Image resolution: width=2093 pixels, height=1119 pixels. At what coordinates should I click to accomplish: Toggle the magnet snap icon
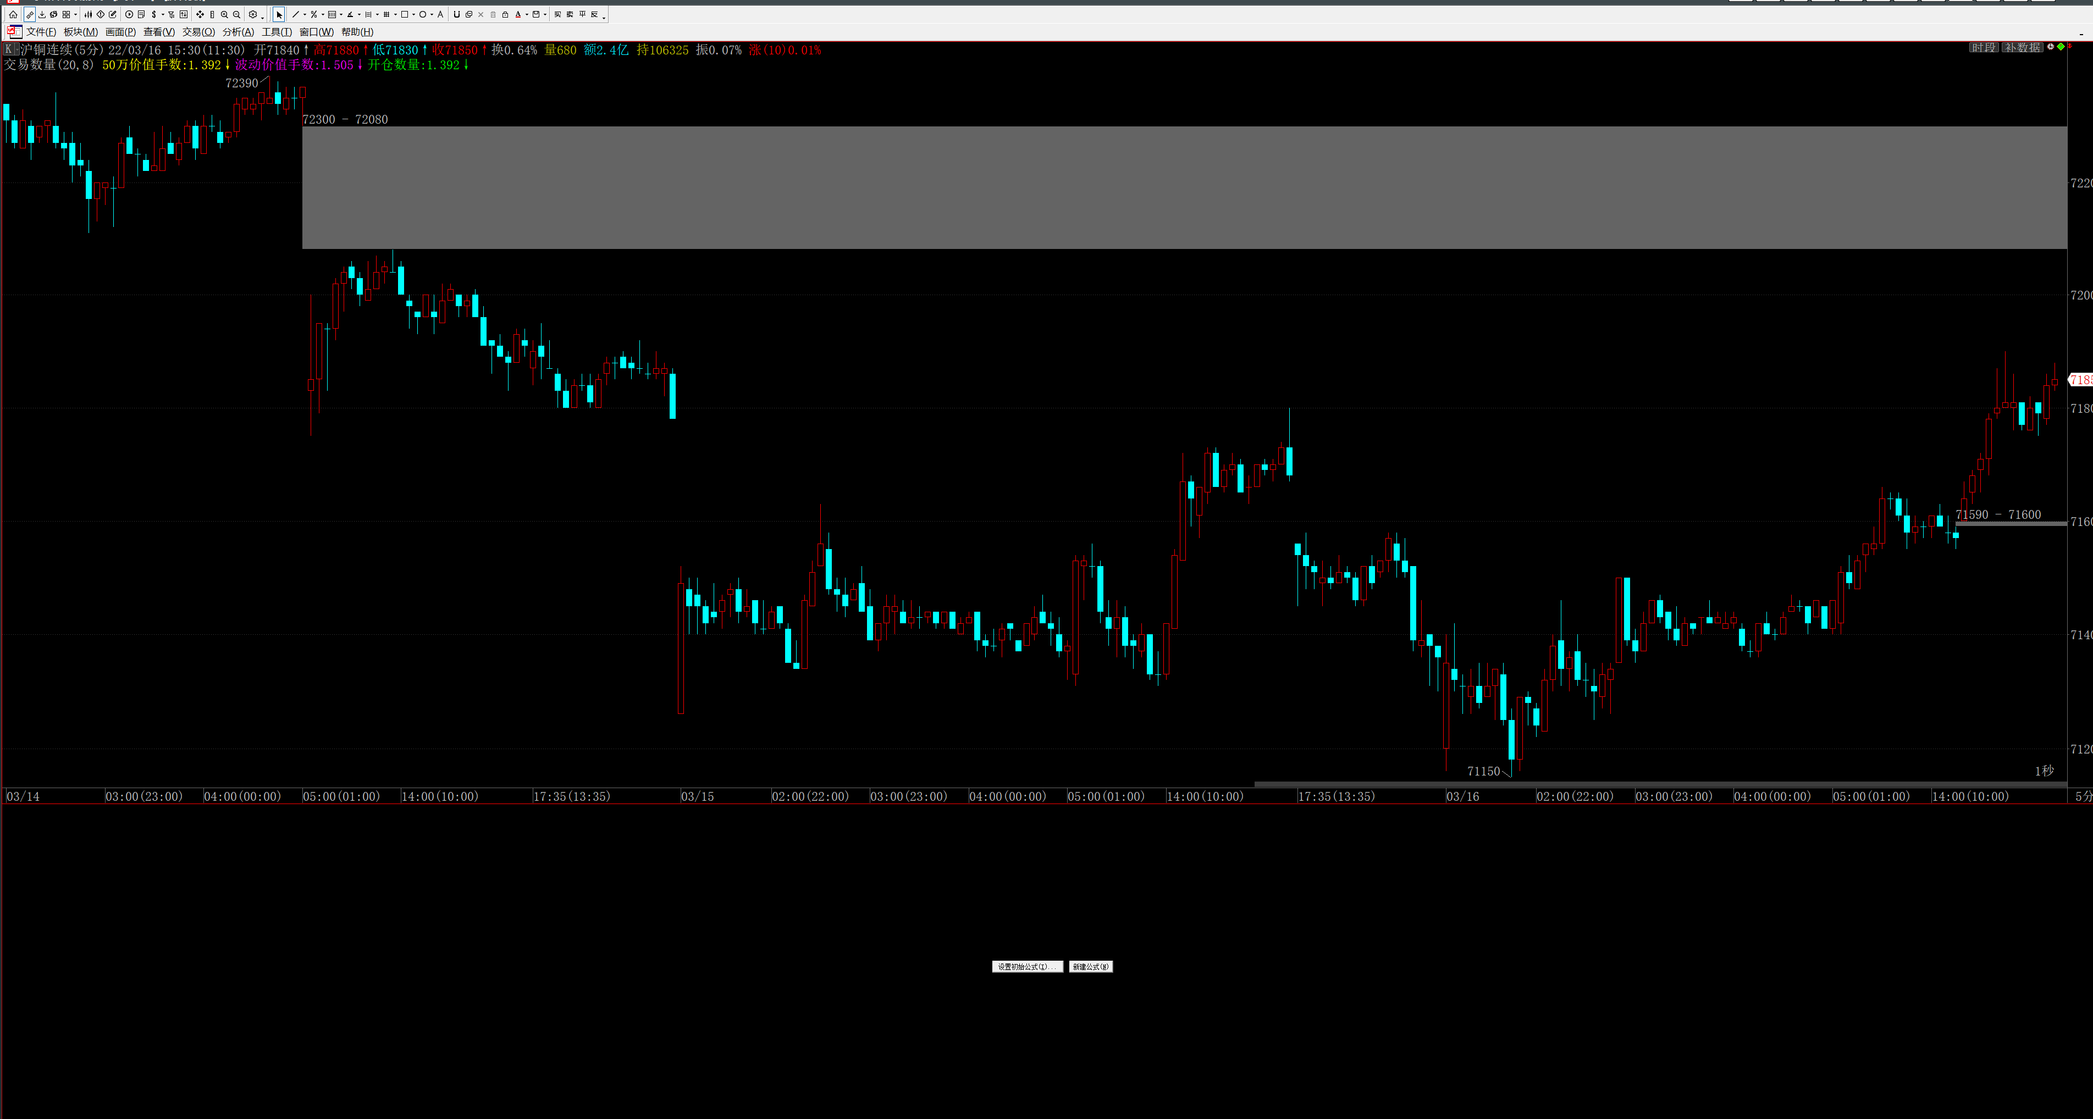click(x=457, y=15)
